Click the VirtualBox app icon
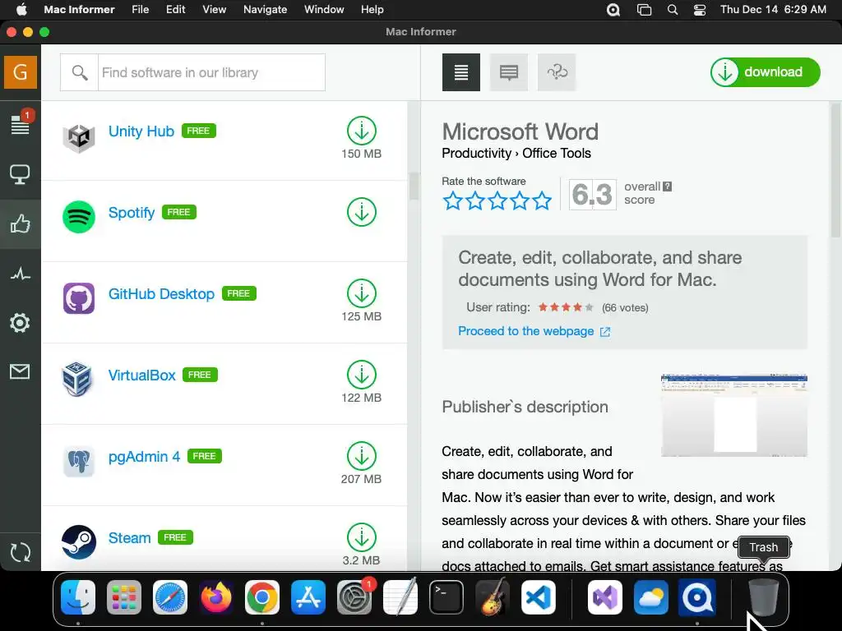Viewport: 842px width, 631px height. pyautogui.click(x=77, y=379)
